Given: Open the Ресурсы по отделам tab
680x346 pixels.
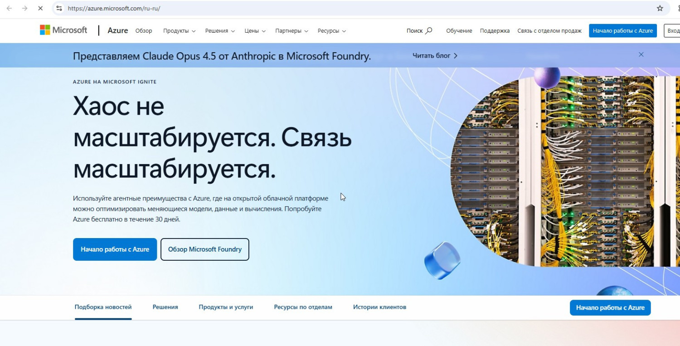Looking at the screenshot, I should pos(303,307).
